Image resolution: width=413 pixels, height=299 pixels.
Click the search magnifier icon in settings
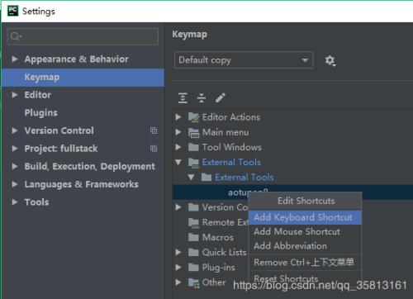pyautogui.click(x=15, y=36)
